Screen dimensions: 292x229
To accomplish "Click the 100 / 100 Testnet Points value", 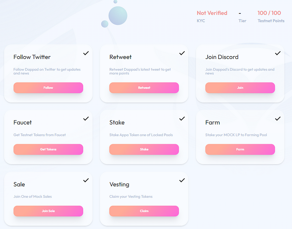I will point(269,13).
